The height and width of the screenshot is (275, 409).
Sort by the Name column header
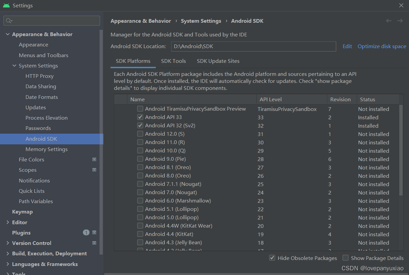click(x=192, y=99)
